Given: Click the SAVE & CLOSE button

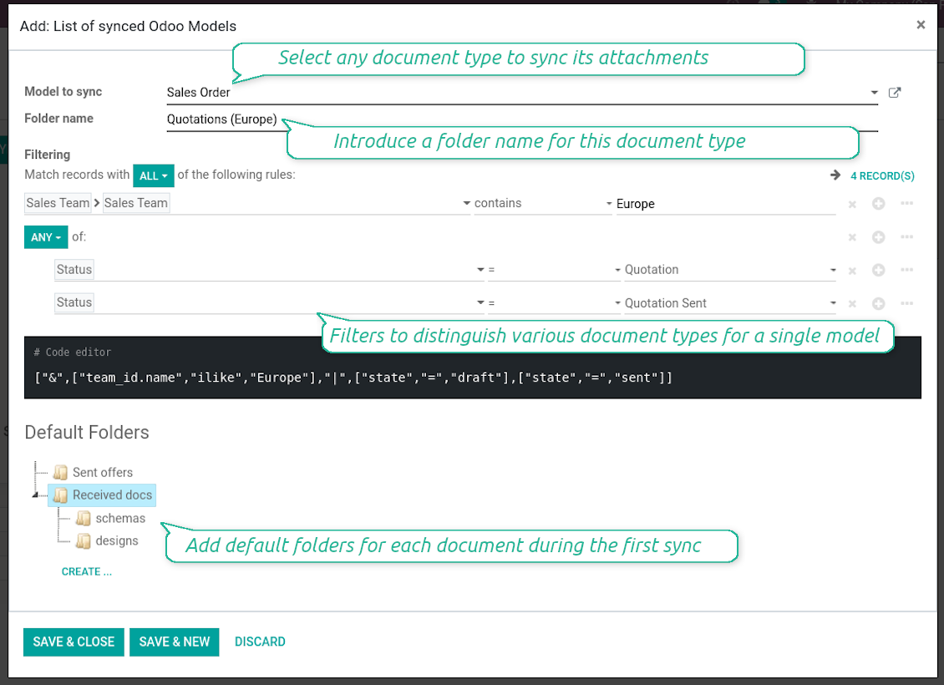Looking at the screenshot, I should (74, 642).
